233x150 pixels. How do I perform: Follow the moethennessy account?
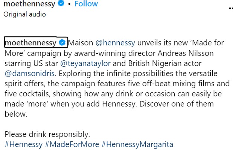tap(86, 4)
